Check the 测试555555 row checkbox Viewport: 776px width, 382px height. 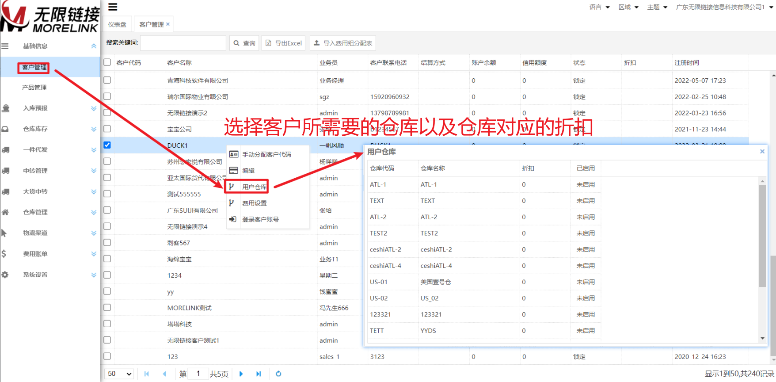[107, 194]
